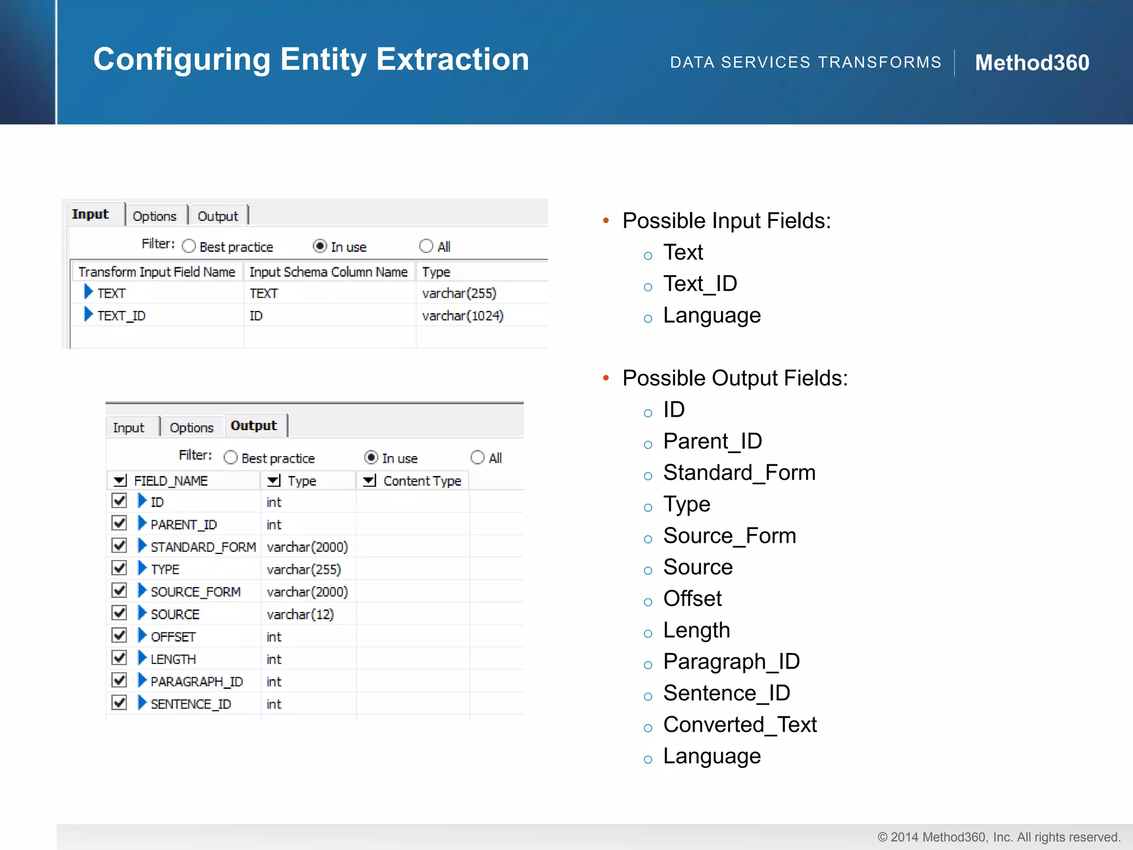Viewport: 1133px width, 850px height.
Task: Select In use filter in Output panel
Action: 371,458
